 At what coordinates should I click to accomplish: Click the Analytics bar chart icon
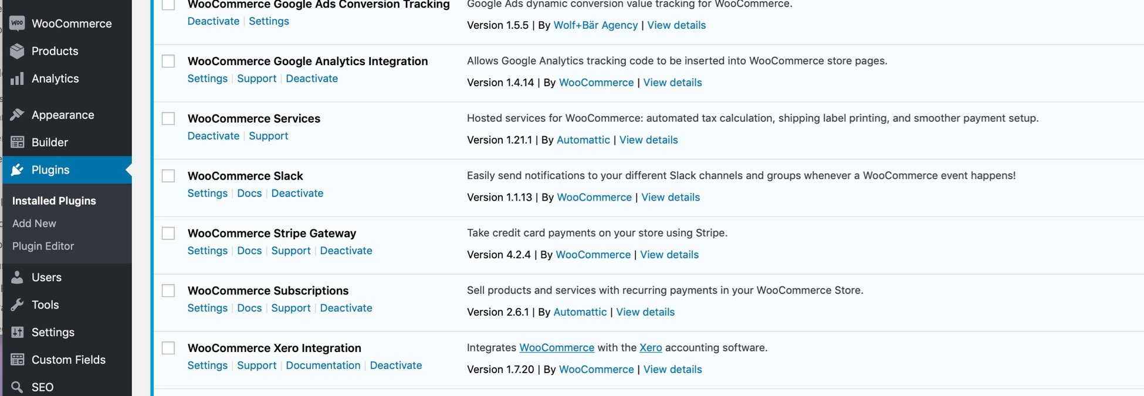[x=17, y=79]
